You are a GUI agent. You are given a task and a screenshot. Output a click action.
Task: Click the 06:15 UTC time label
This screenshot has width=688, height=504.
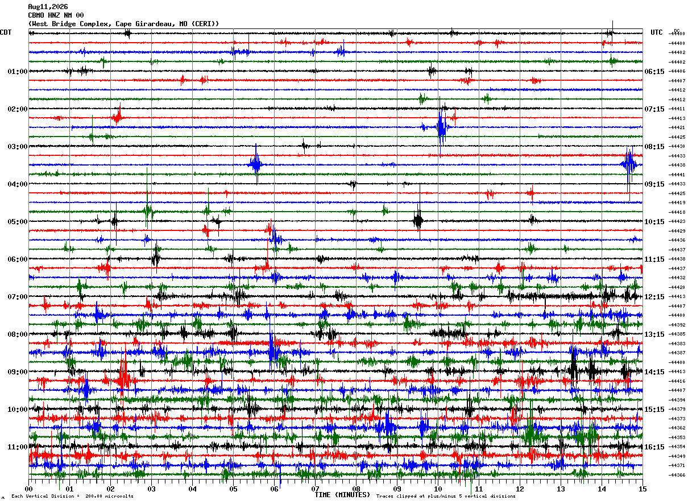[654, 72]
